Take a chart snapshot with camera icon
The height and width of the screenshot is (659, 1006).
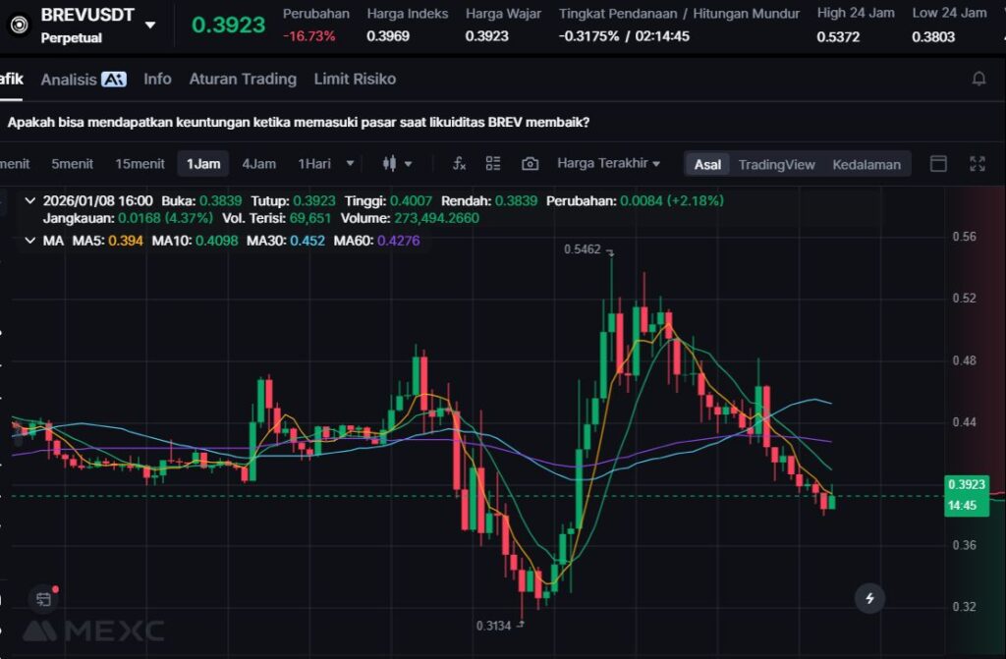530,164
